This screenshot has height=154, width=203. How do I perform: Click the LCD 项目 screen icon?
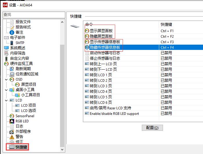coord(17,106)
